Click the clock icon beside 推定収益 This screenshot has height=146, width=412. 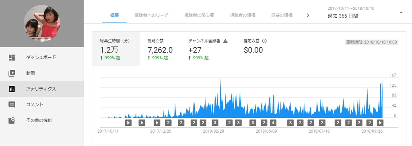(265, 41)
